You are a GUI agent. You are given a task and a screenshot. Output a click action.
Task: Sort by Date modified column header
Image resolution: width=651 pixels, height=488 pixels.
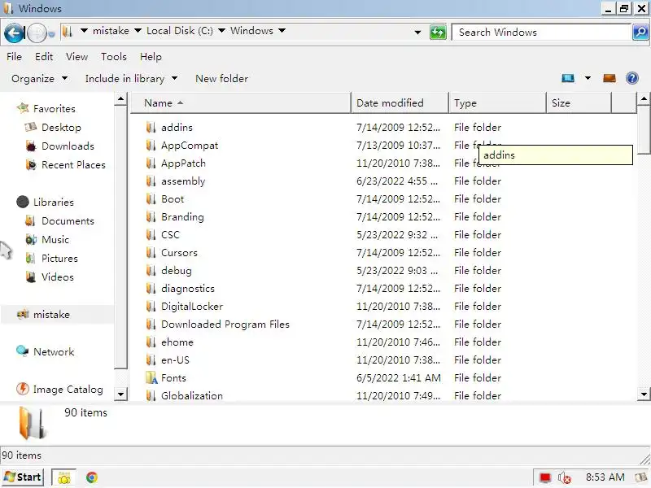[x=400, y=103]
